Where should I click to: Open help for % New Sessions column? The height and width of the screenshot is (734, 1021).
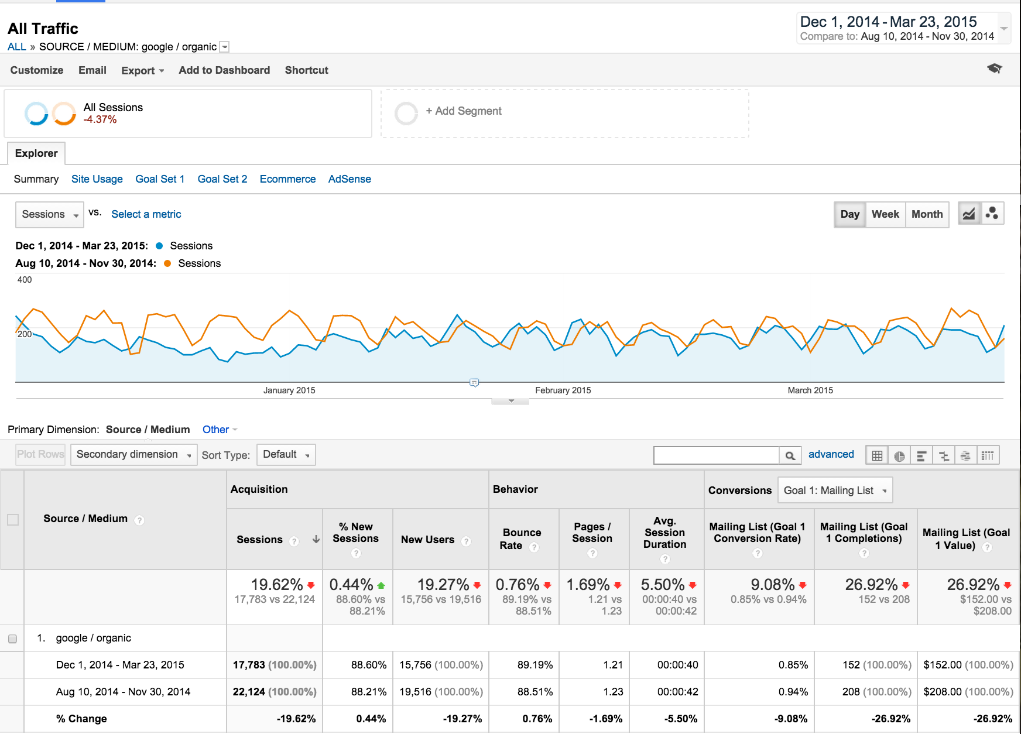355,553
